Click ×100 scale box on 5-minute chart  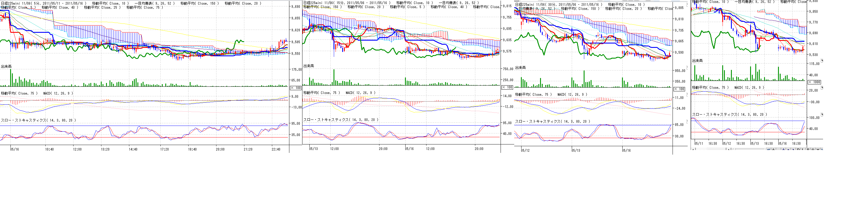pos(296,88)
